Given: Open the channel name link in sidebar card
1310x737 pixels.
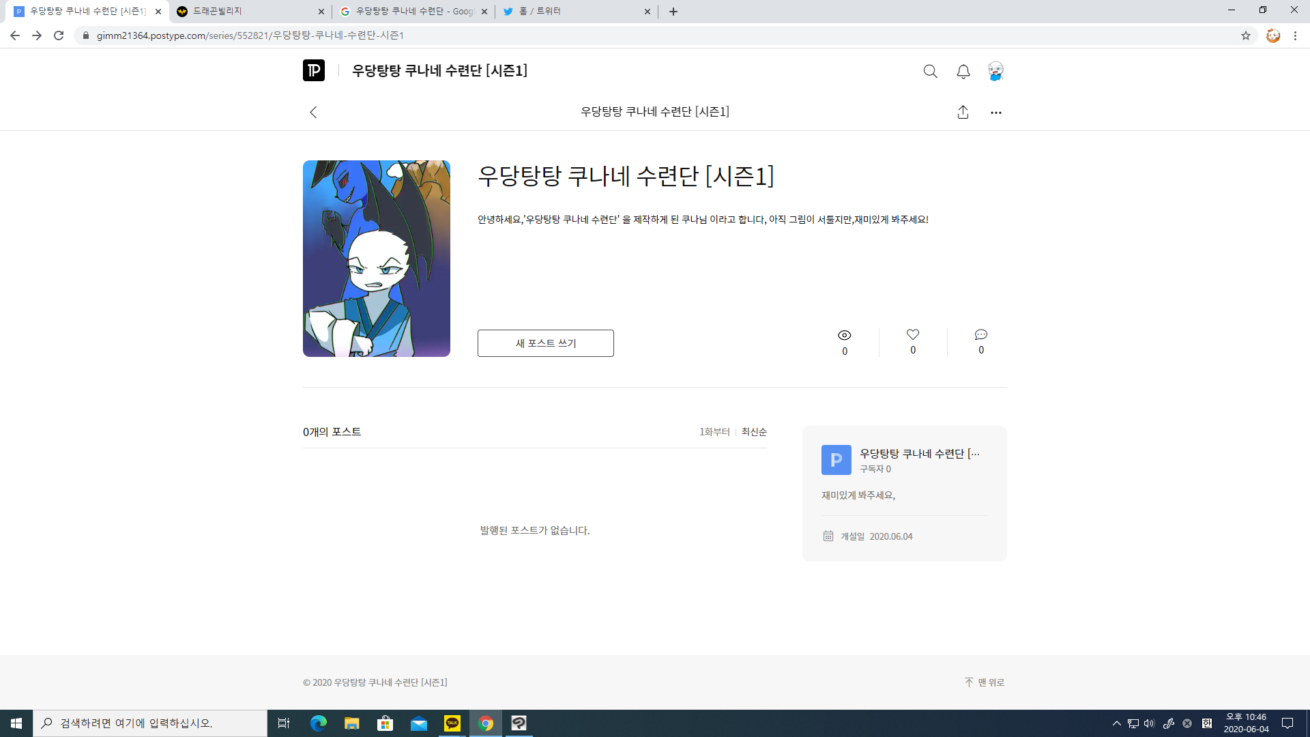Looking at the screenshot, I should tap(920, 454).
